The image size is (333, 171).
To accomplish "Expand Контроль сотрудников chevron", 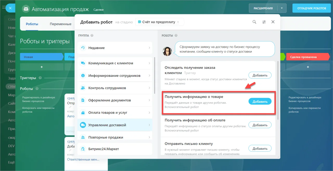I will pyautogui.click(x=149, y=88).
